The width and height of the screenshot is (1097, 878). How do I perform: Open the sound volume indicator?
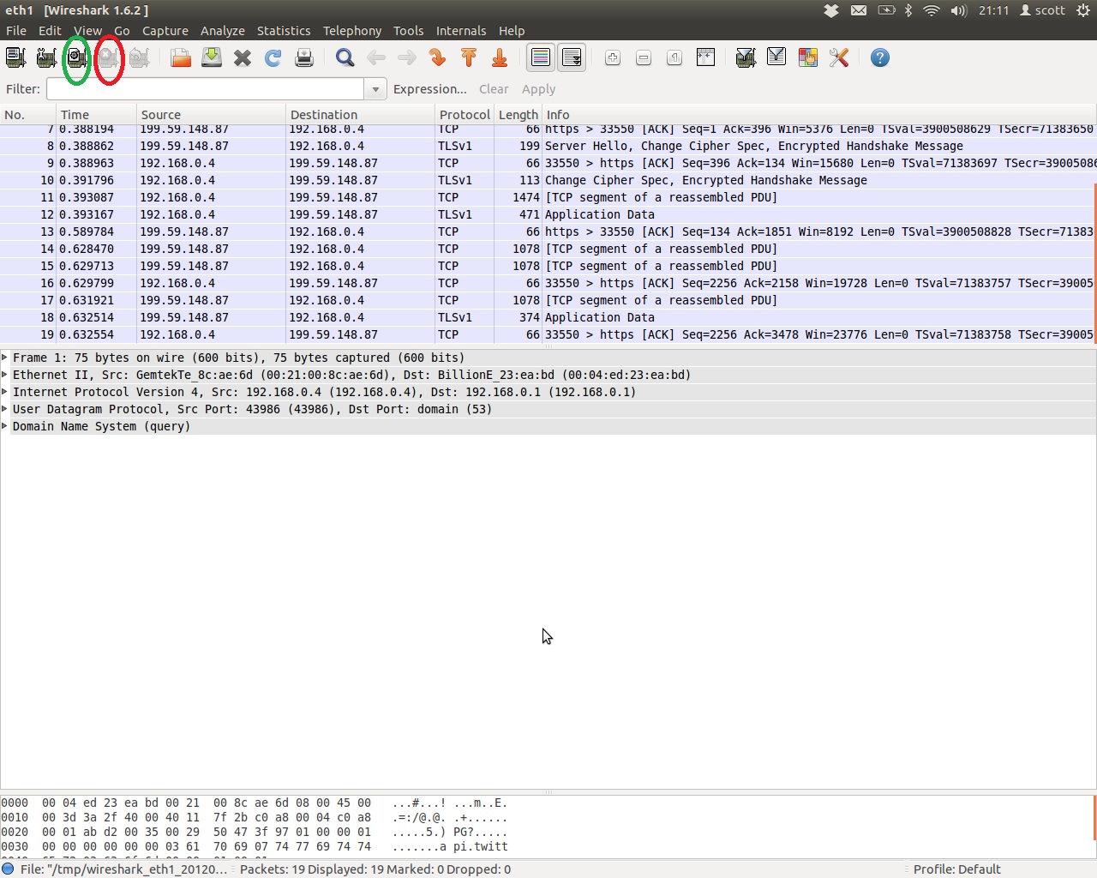click(x=958, y=10)
